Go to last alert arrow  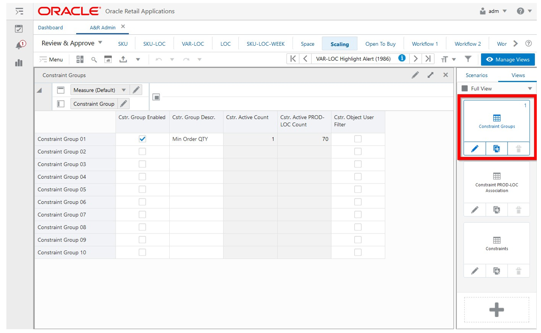coord(428,59)
